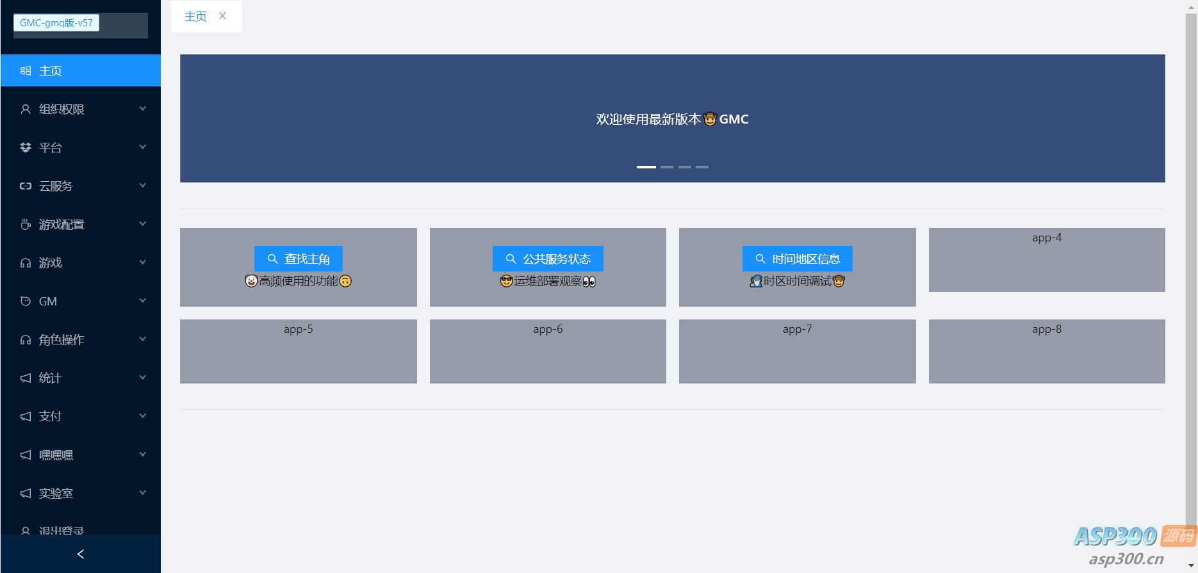Select the second carousel indicator

(x=667, y=166)
